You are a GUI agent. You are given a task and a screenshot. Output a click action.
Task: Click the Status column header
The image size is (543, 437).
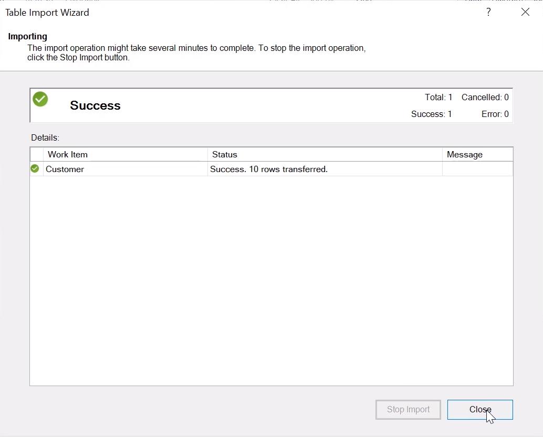224,154
